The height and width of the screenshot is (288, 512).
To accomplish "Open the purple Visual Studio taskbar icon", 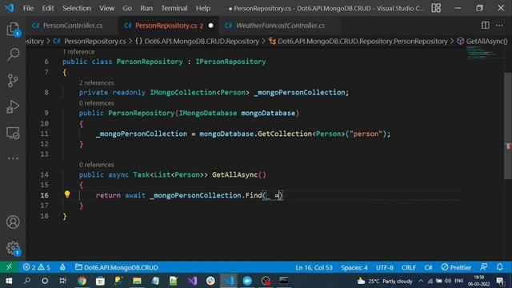I will pyautogui.click(x=192, y=281).
